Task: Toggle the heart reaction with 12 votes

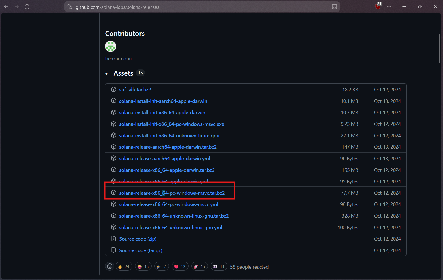Action: coord(180,266)
